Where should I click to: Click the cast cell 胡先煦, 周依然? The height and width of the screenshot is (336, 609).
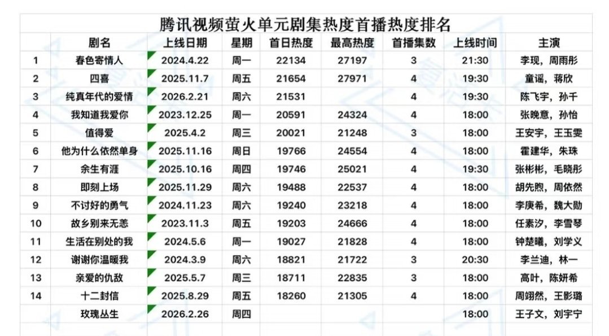[549, 187]
